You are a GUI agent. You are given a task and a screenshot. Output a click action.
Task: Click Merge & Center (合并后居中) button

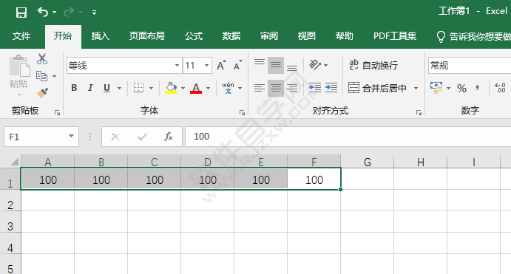pyautogui.click(x=377, y=88)
